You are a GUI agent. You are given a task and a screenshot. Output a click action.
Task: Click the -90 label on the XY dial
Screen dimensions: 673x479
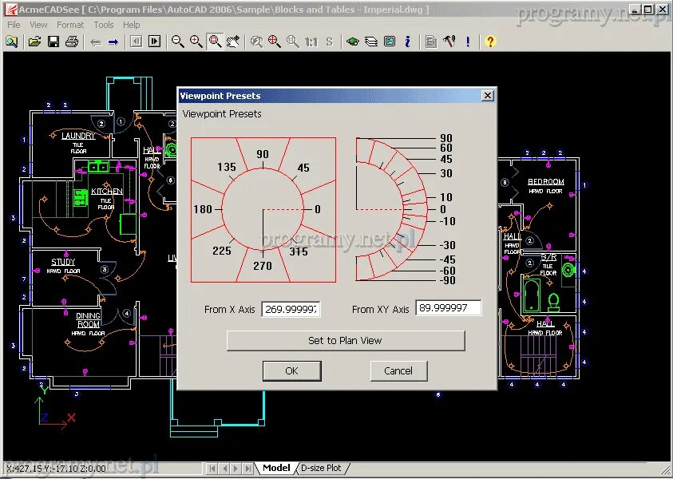(x=447, y=280)
